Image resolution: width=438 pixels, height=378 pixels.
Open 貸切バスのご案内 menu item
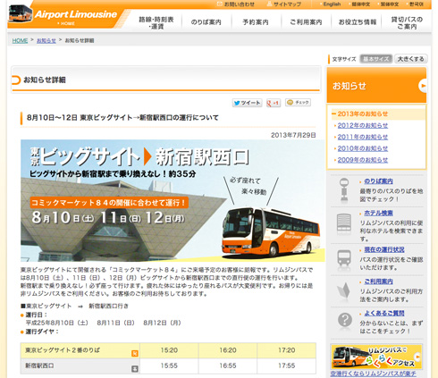click(407, 22)
